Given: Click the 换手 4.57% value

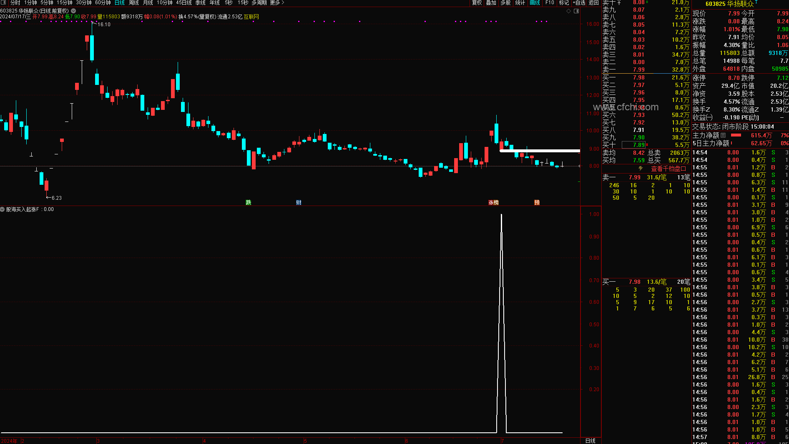Looking at the screenshot, I should [x=731, y=102].
